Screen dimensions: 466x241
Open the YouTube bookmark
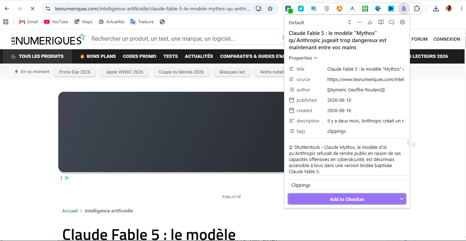click(56, 22)
